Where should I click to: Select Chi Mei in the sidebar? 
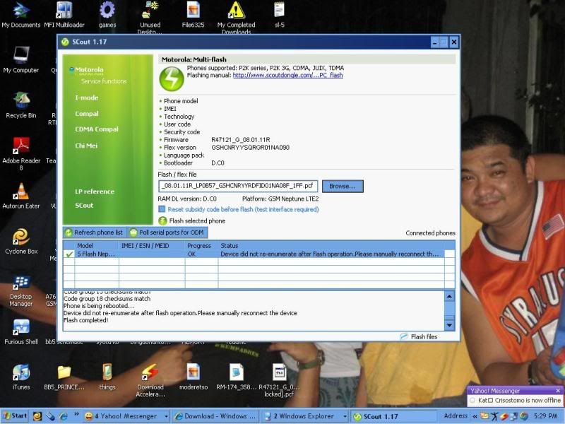[x=86, y=146]
